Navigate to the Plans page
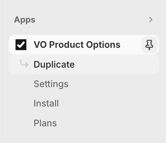 click(45, 123)
